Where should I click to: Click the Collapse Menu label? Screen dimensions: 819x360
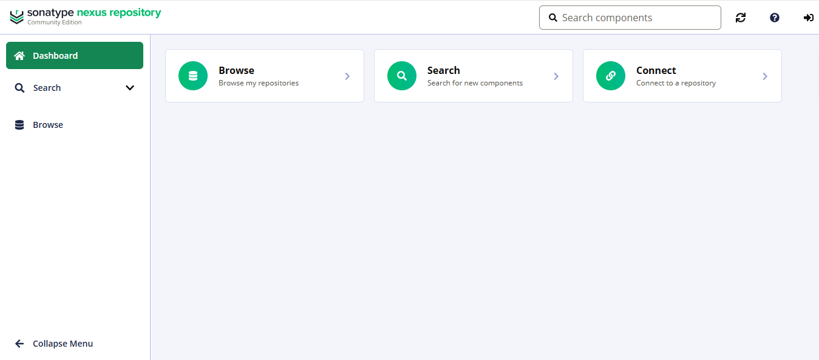pyautogui.click(x=63, y=344)
